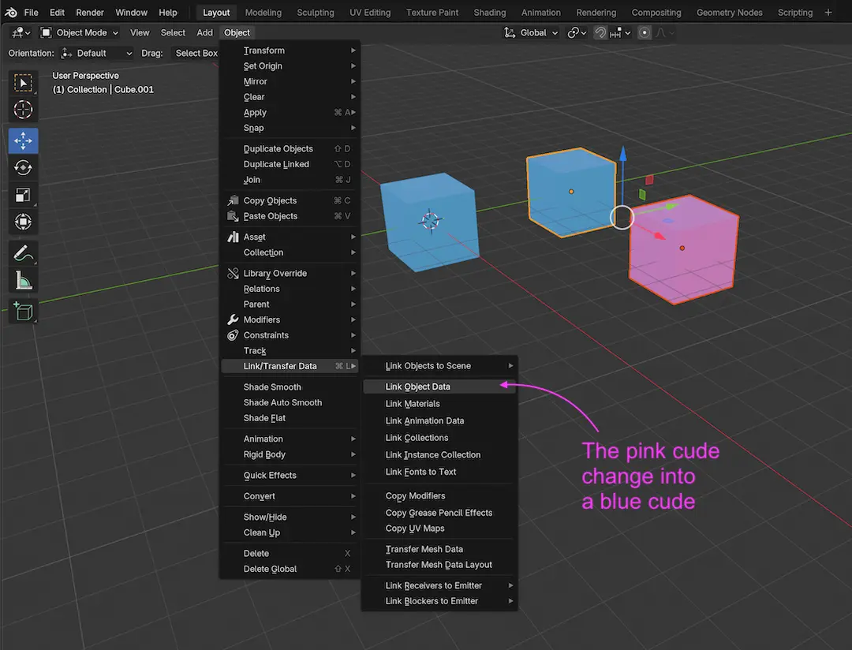The image size is (852, 650).
Task: Expand Link Objects to Scene submenu
Action: tap(439, 366)
